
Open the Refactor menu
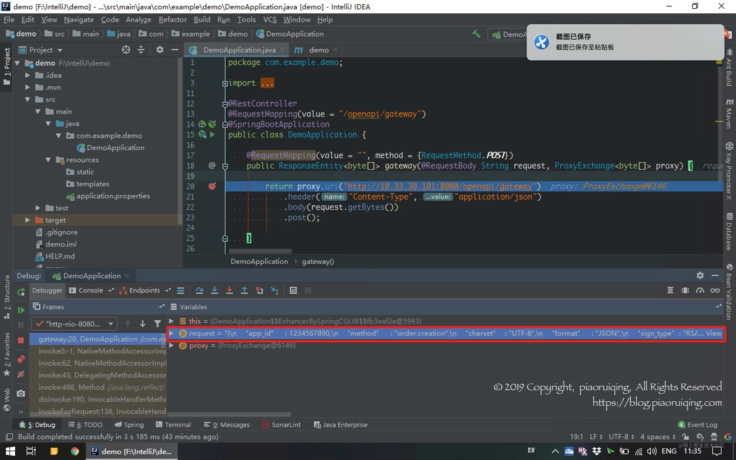coord(173,20)
